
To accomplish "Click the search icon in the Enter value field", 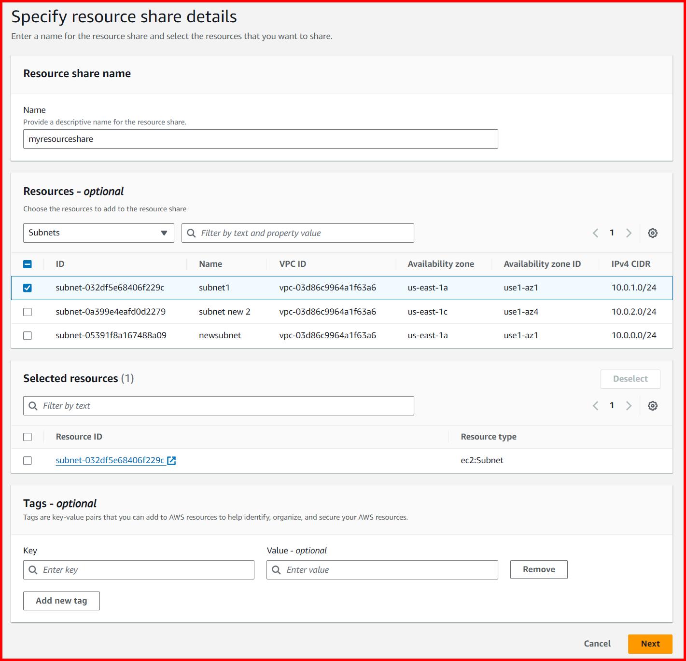I will pyautogui.click(x=276, y=569).
